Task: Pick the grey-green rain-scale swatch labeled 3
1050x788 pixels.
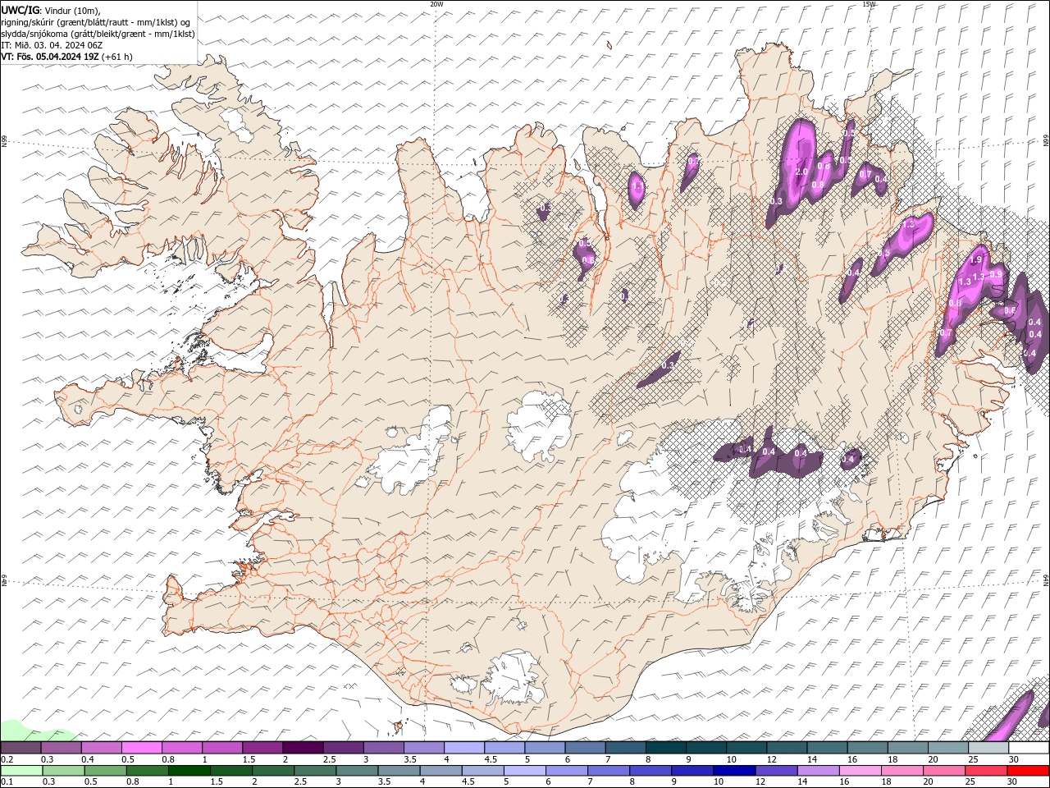Action: (x=357, y=771)
